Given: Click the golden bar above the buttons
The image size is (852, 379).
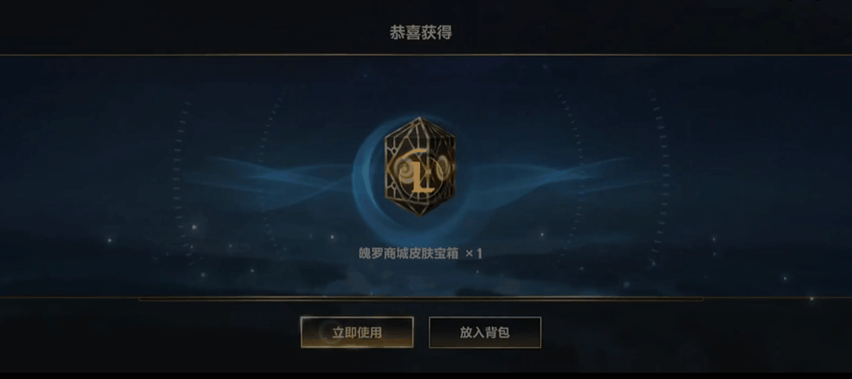Looking at the screenshot, I should pos(421,299).
